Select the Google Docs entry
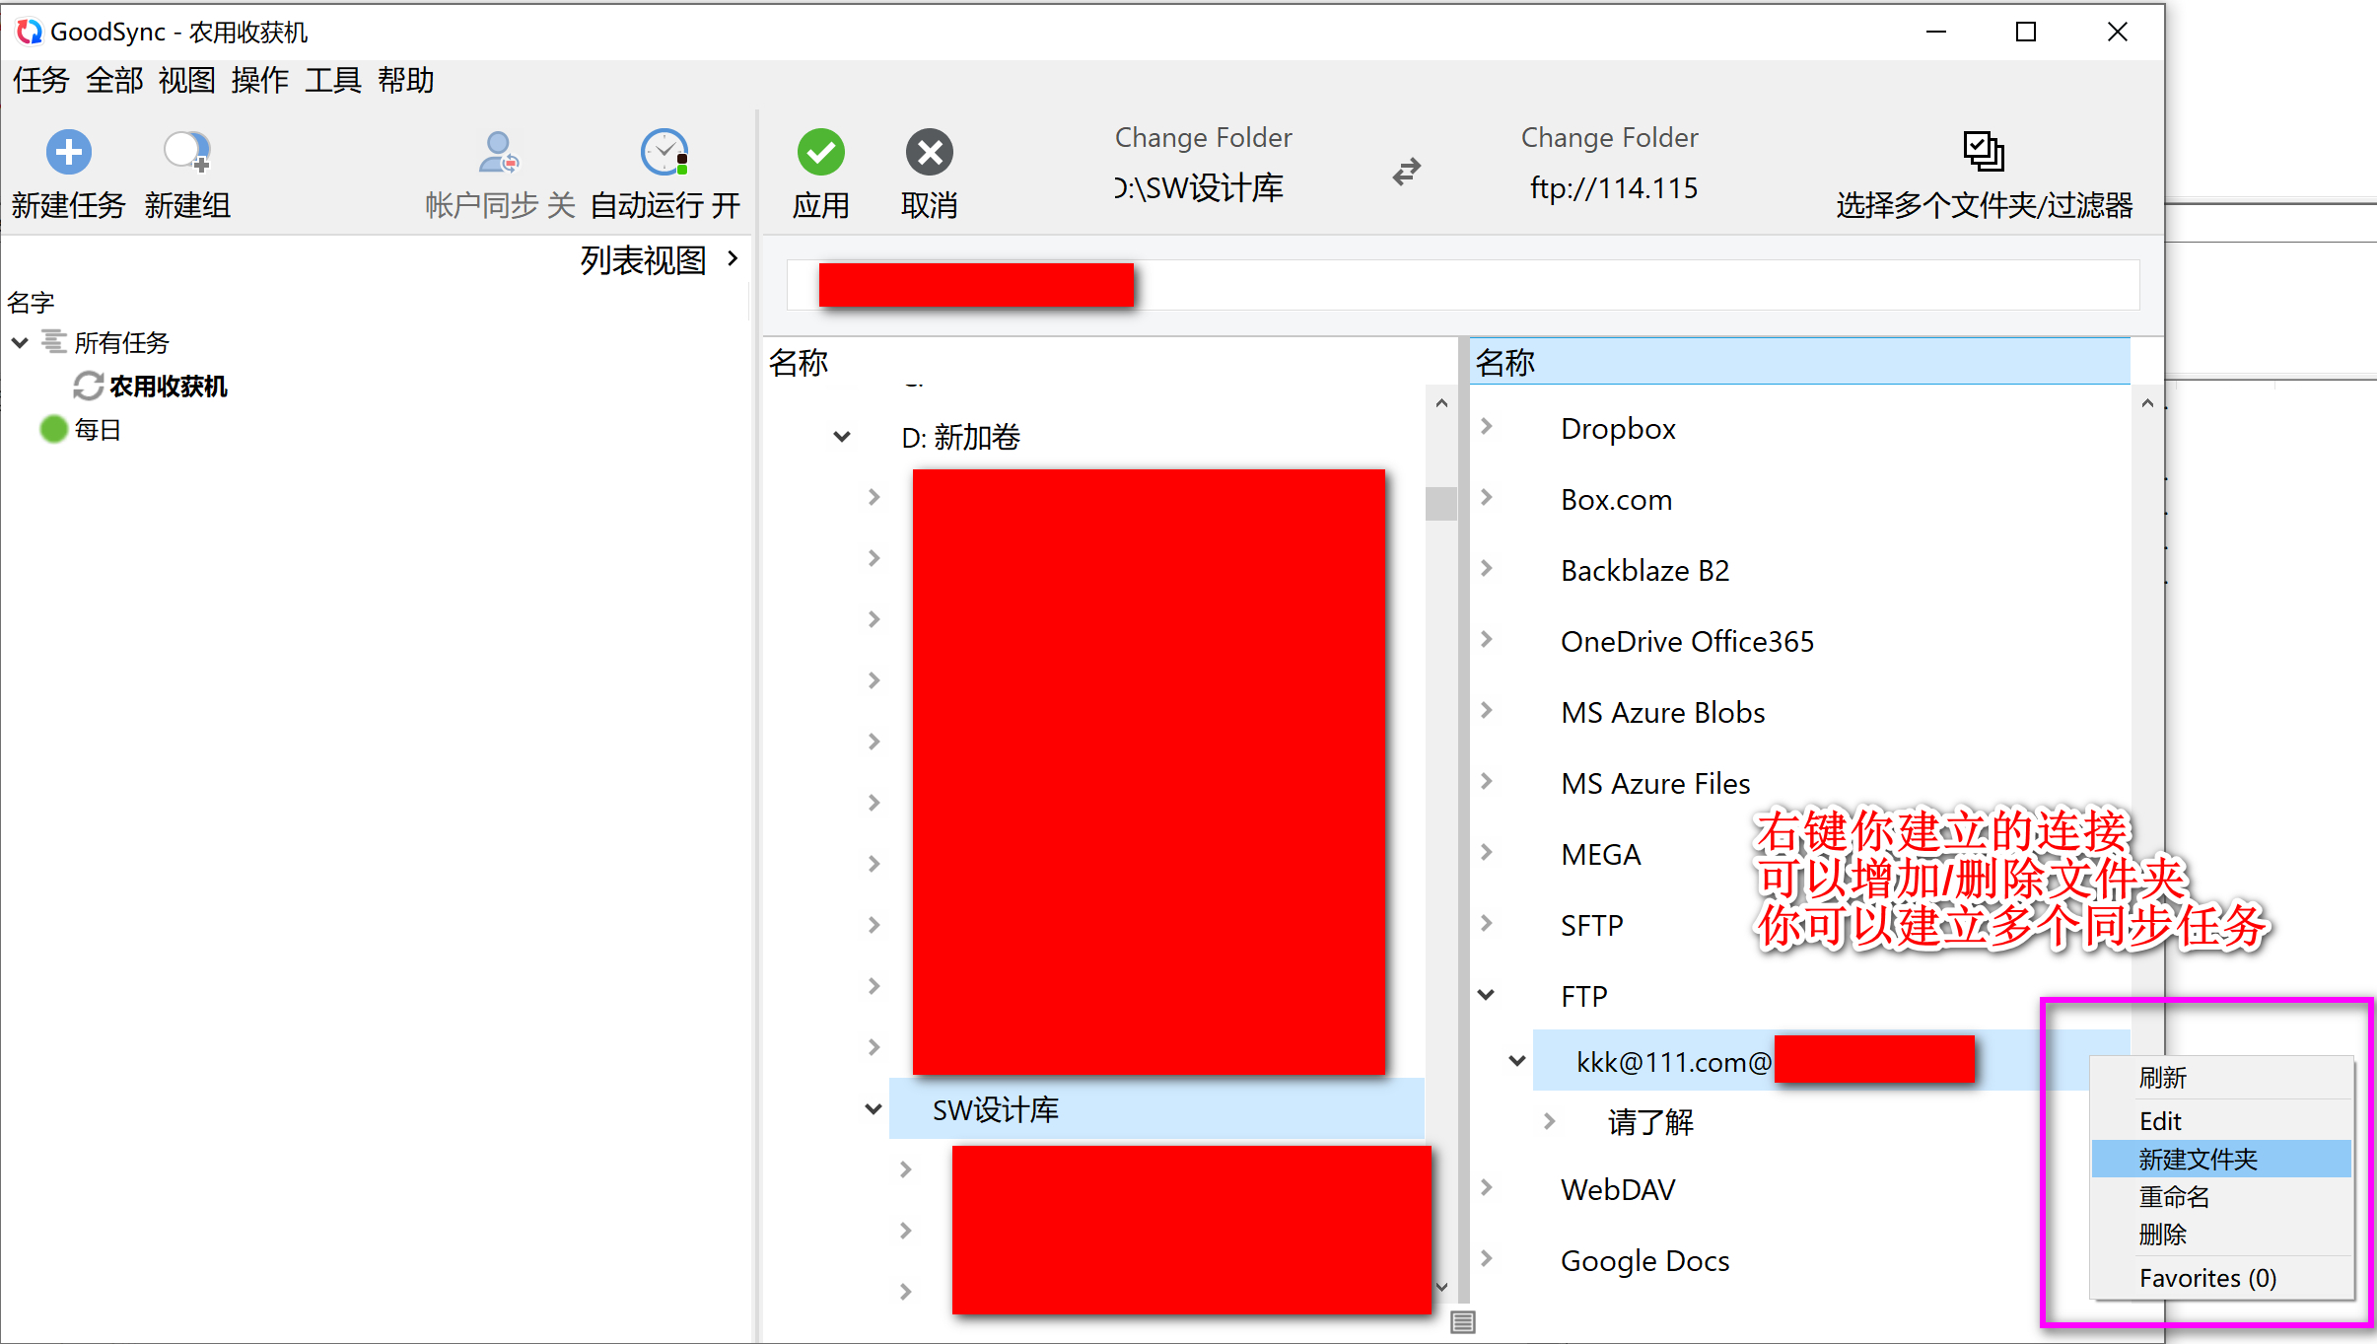This screenshot has height=1344, width=2377. click(1644, 1261)
